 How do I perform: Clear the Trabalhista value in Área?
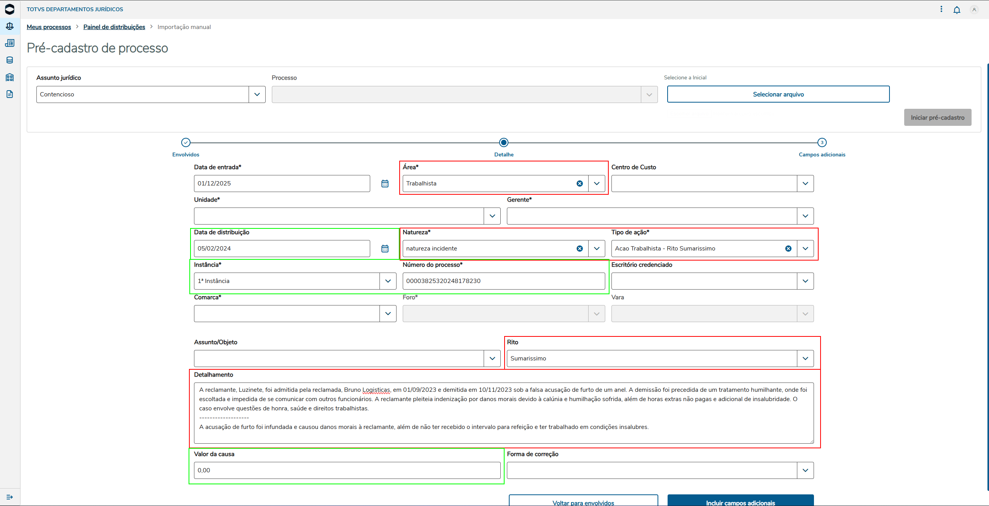(580, 184)
